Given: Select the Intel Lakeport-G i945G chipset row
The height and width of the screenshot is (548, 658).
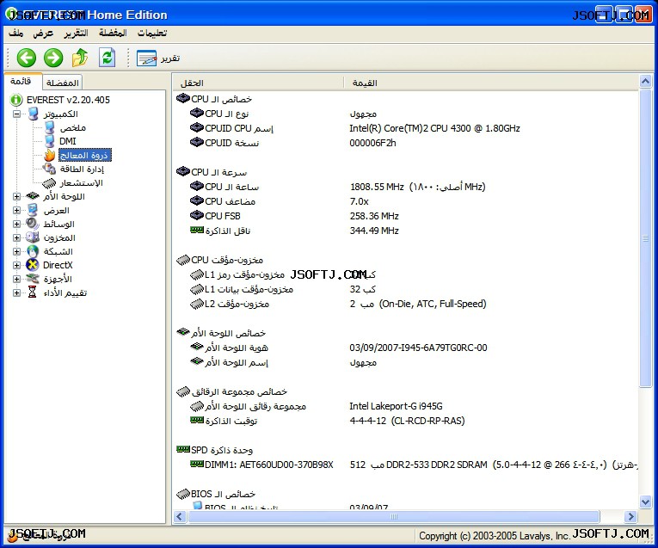Looking at the screenshot, I should [x=406, y=406].
